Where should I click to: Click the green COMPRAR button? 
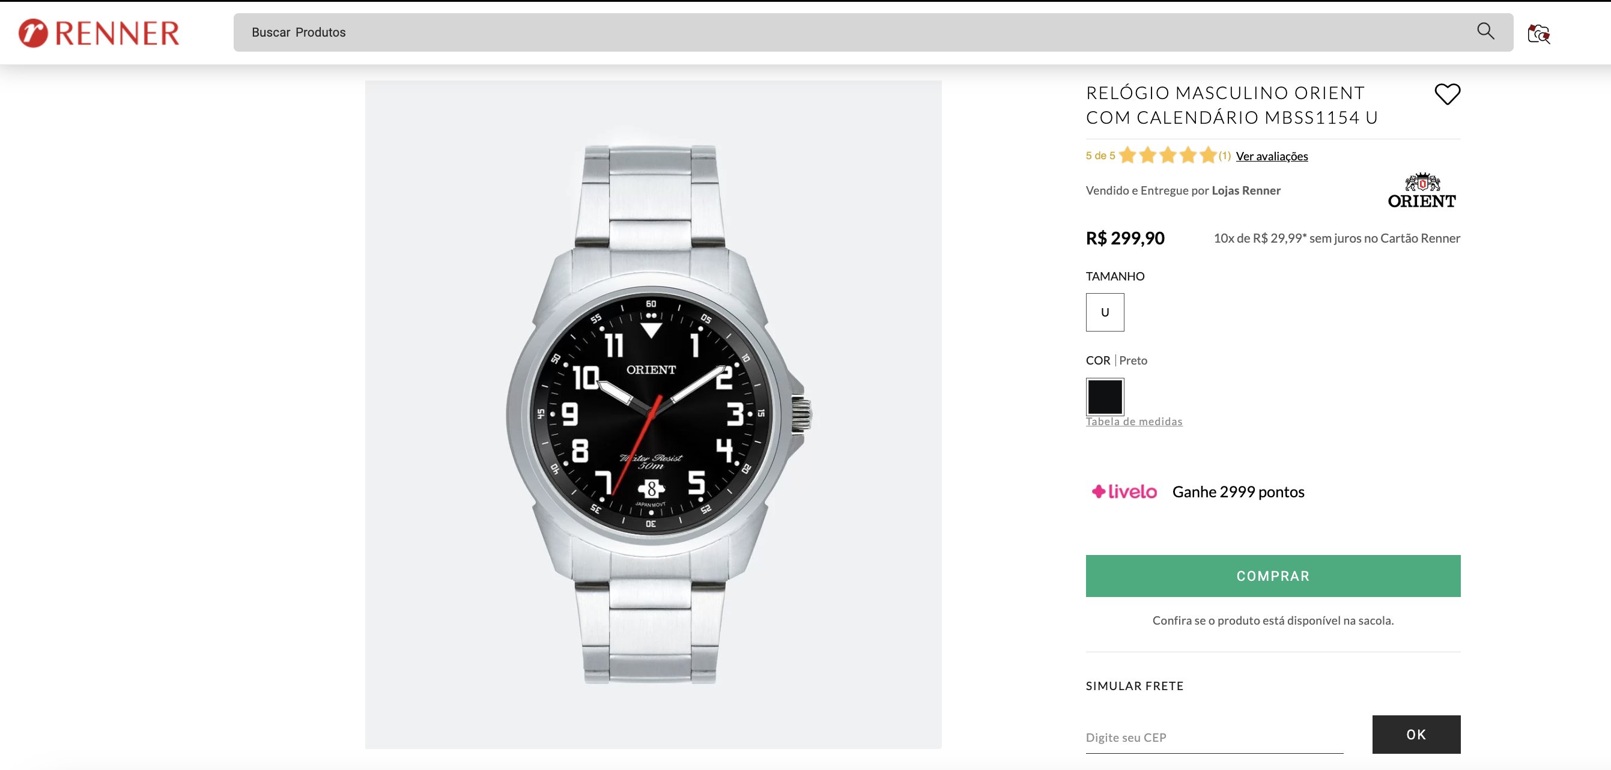(1273, 575)
